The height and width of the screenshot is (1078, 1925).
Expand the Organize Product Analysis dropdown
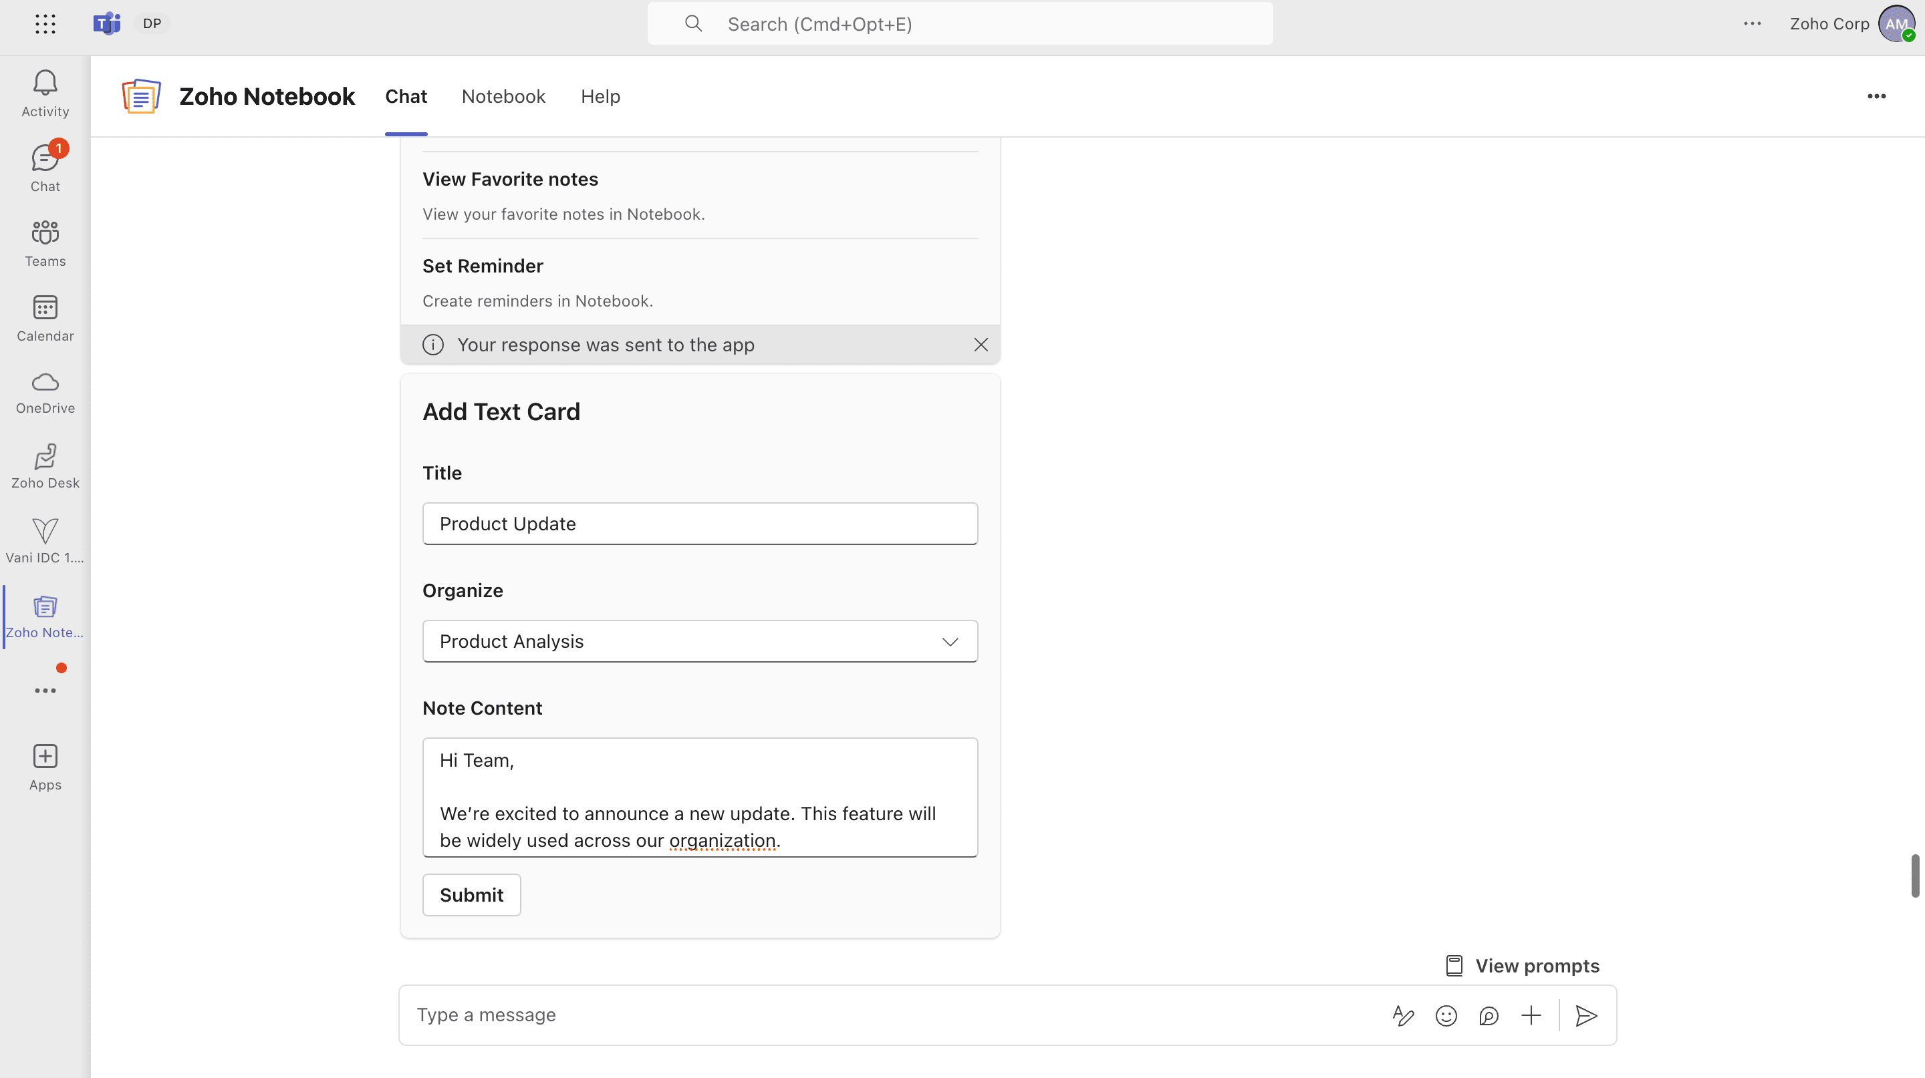tap(699, 641)
